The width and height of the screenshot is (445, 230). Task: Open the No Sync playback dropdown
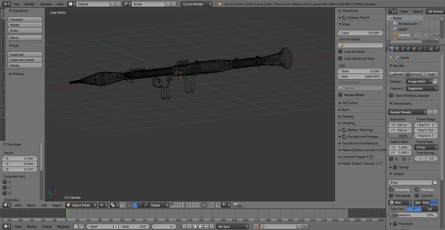pos(233,226)
